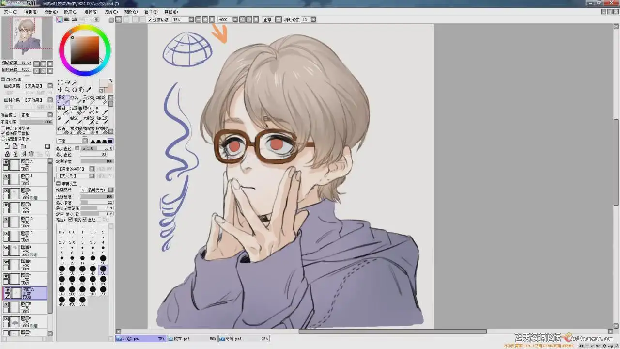The width and height of the screenshot is (620, 349).
Task: Delete the current layer with the trash icon
Action: coord(31,154)
